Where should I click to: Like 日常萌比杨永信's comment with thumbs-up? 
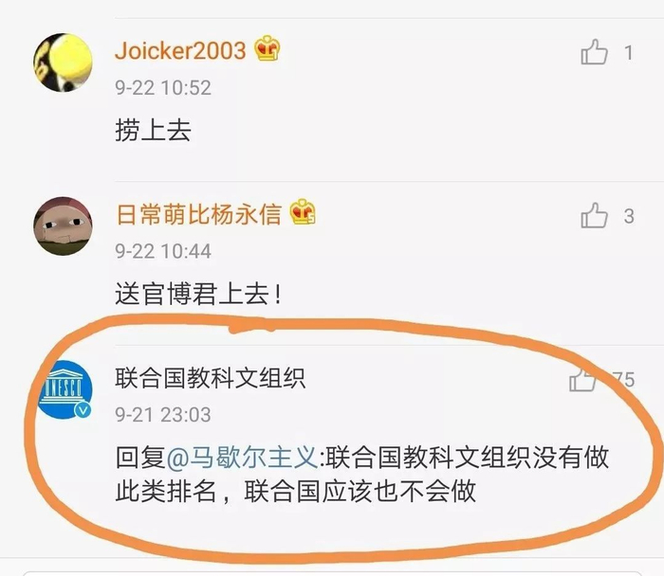[594, 215]
